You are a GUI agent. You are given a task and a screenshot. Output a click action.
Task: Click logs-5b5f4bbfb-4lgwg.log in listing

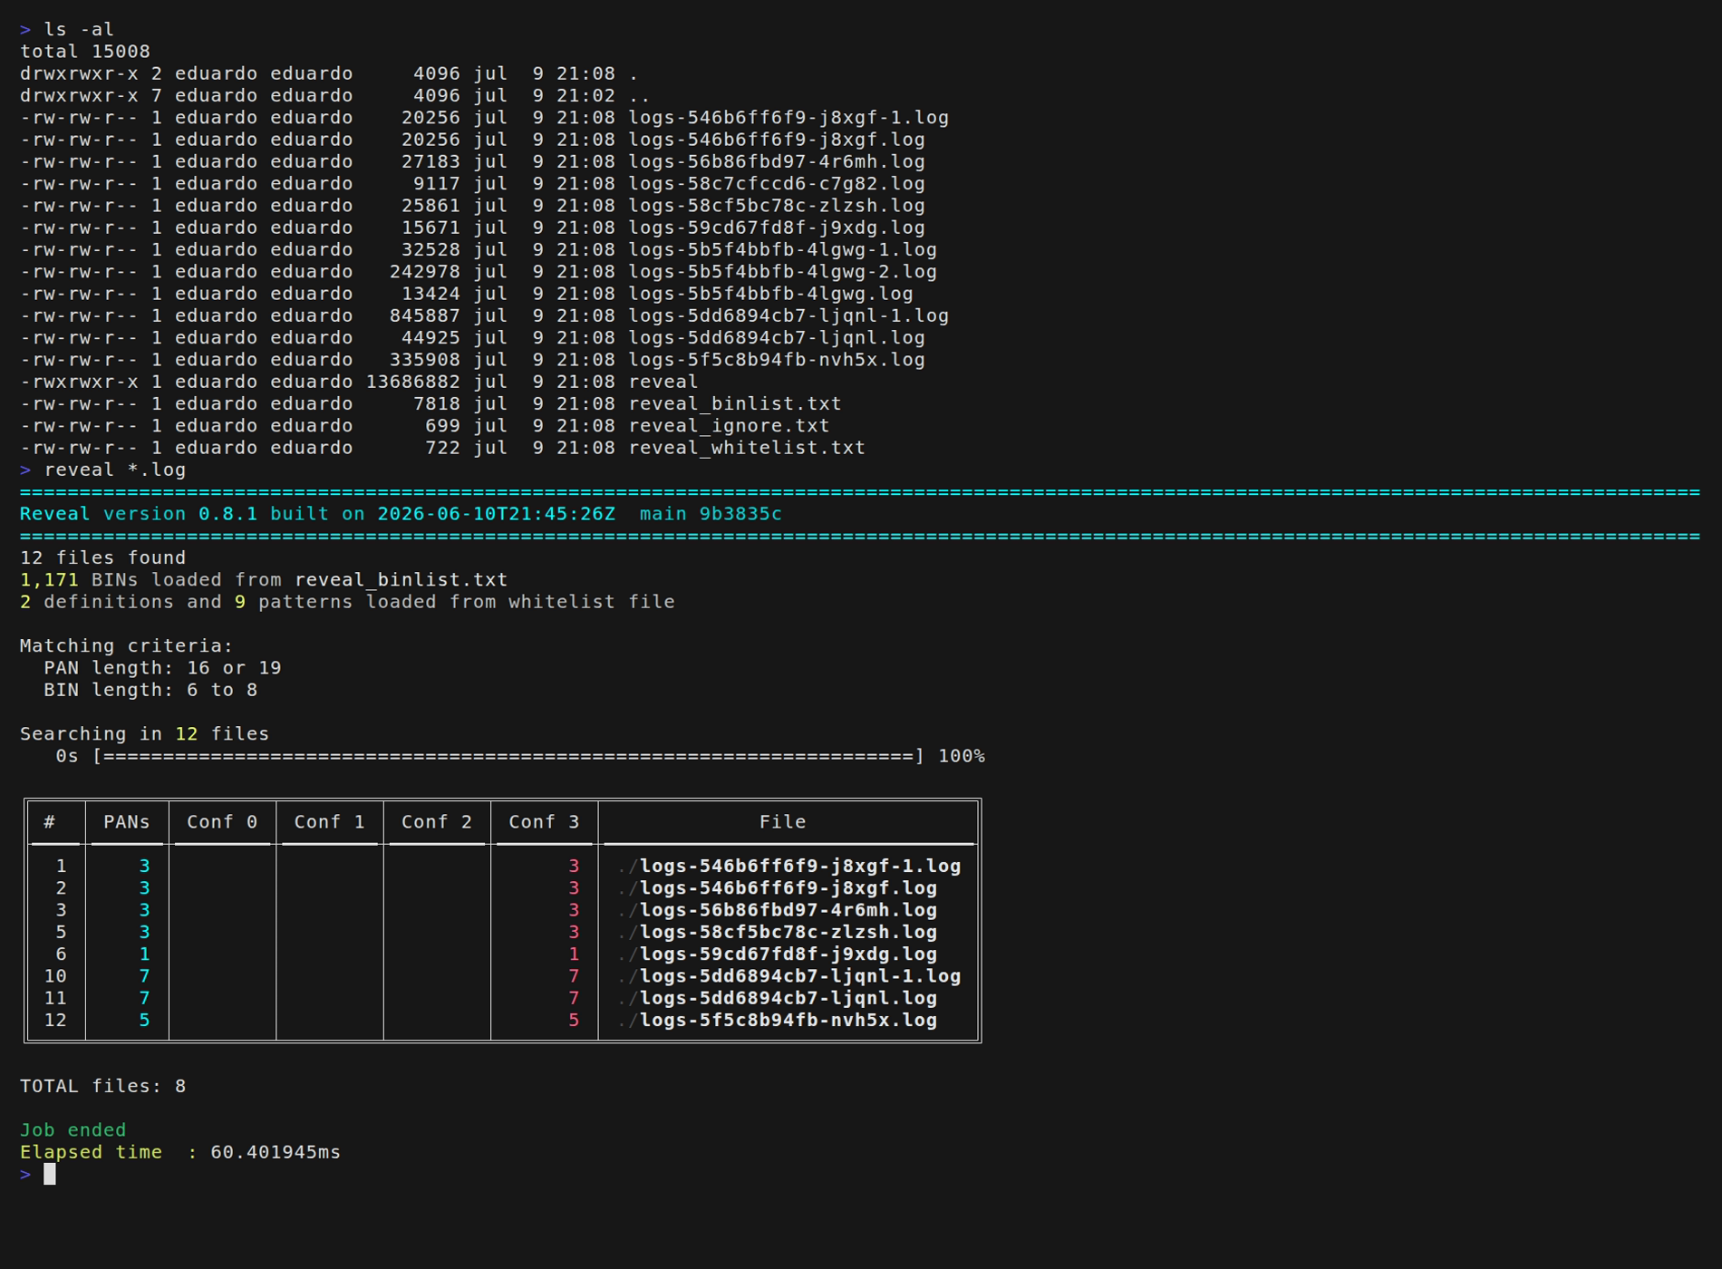click(x=771, y=294)
